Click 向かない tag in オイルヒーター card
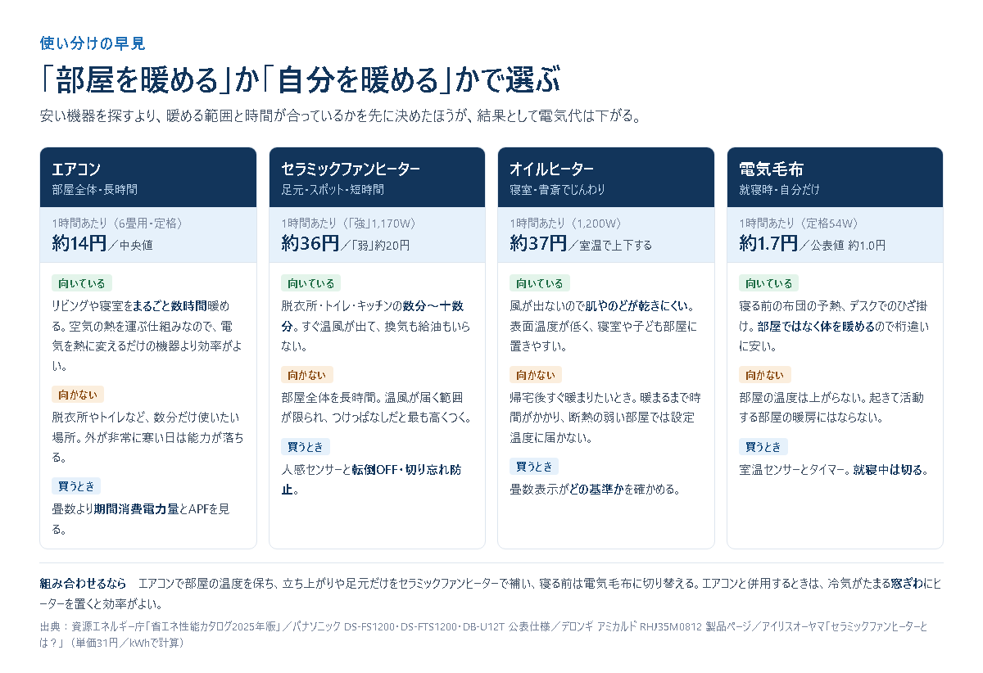This screenshot has height=673, width=983. [536, 375]
